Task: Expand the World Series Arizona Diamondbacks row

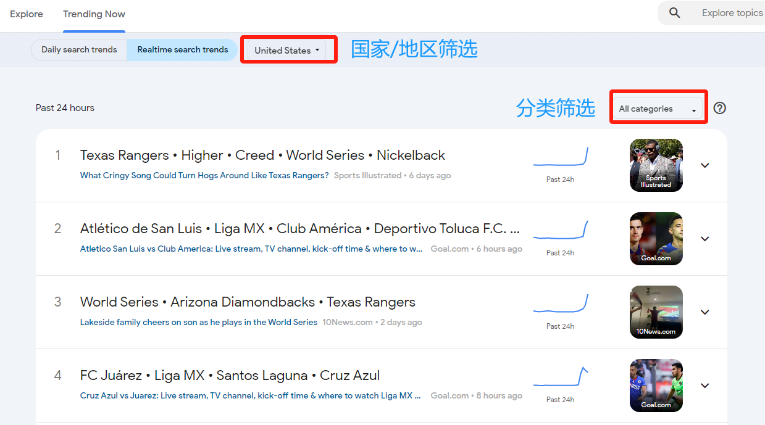Action: pos(704,312)
